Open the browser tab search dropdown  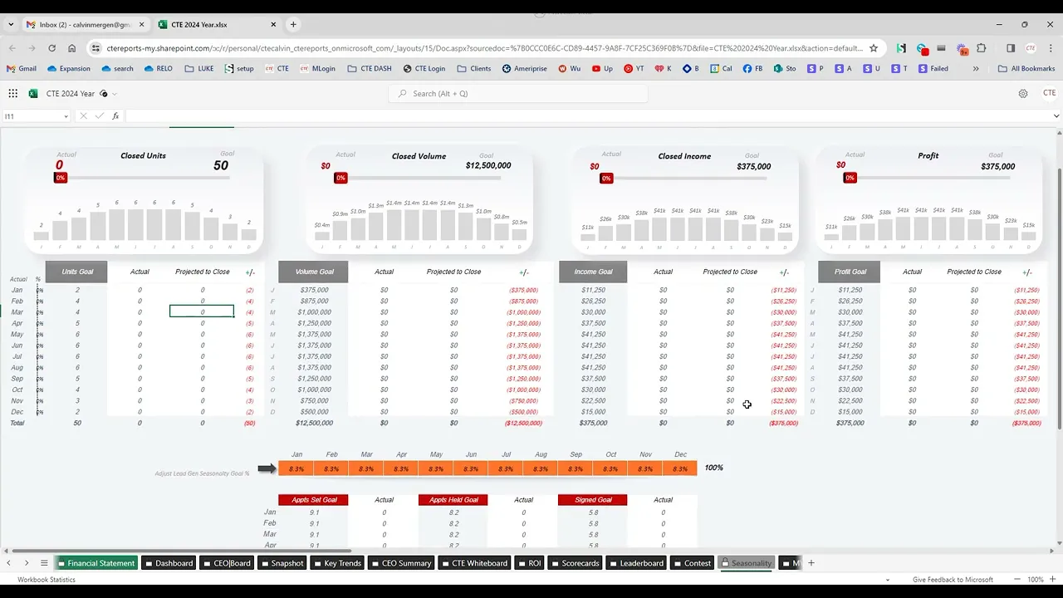pyautogui.click(x=11, y=25)
